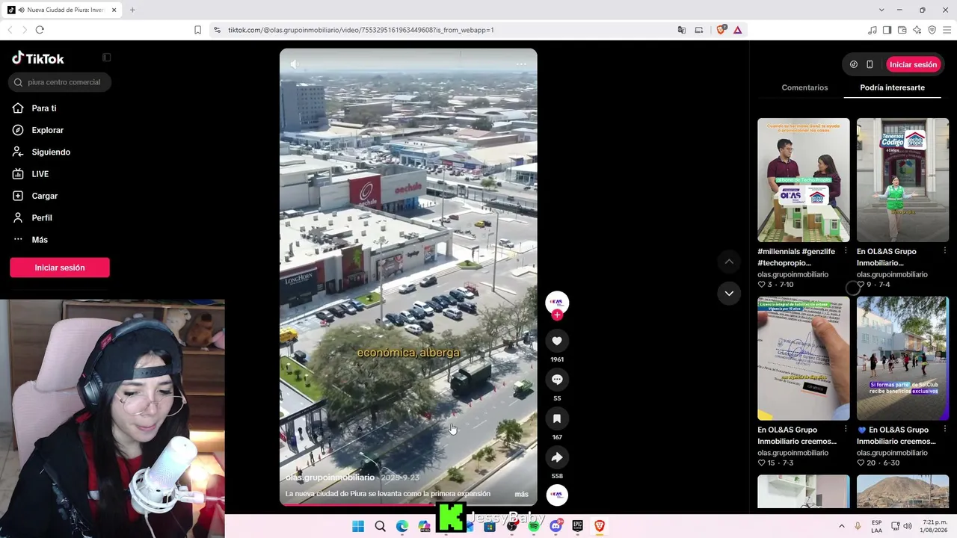
Task: Open the Código Techo Propio video thumbnail
Action: [902, 180]
